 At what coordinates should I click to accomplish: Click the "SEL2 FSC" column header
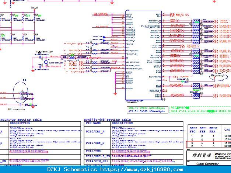click(193, 130)
